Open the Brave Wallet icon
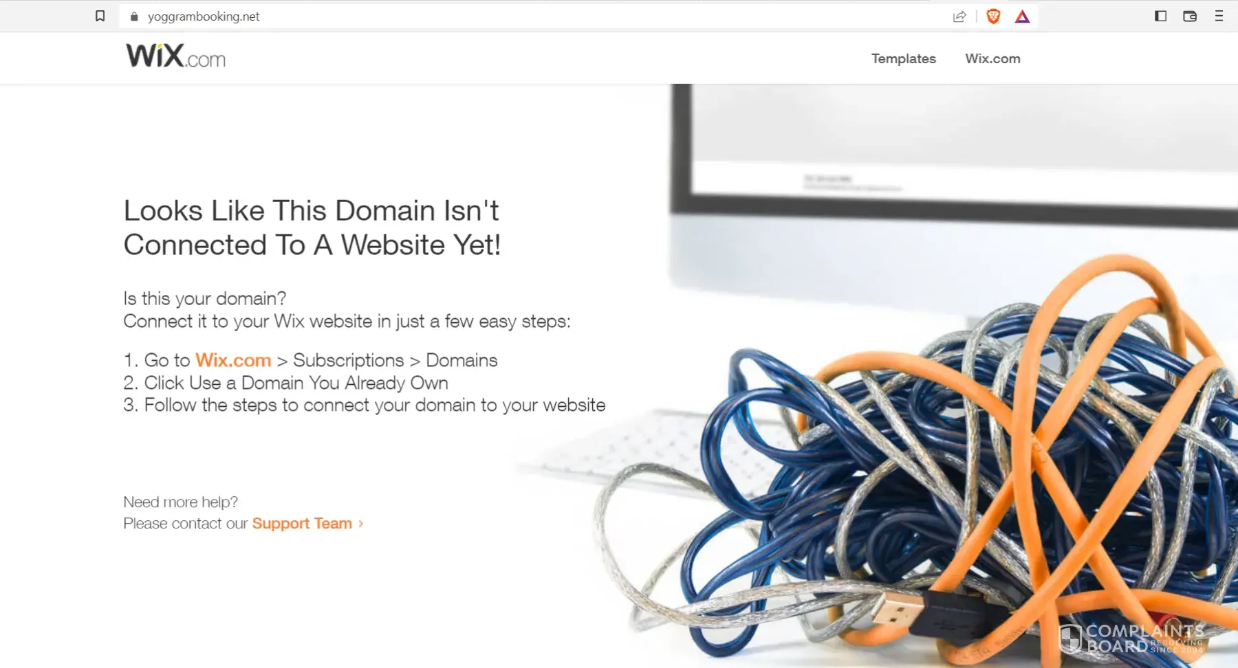 1190,16
